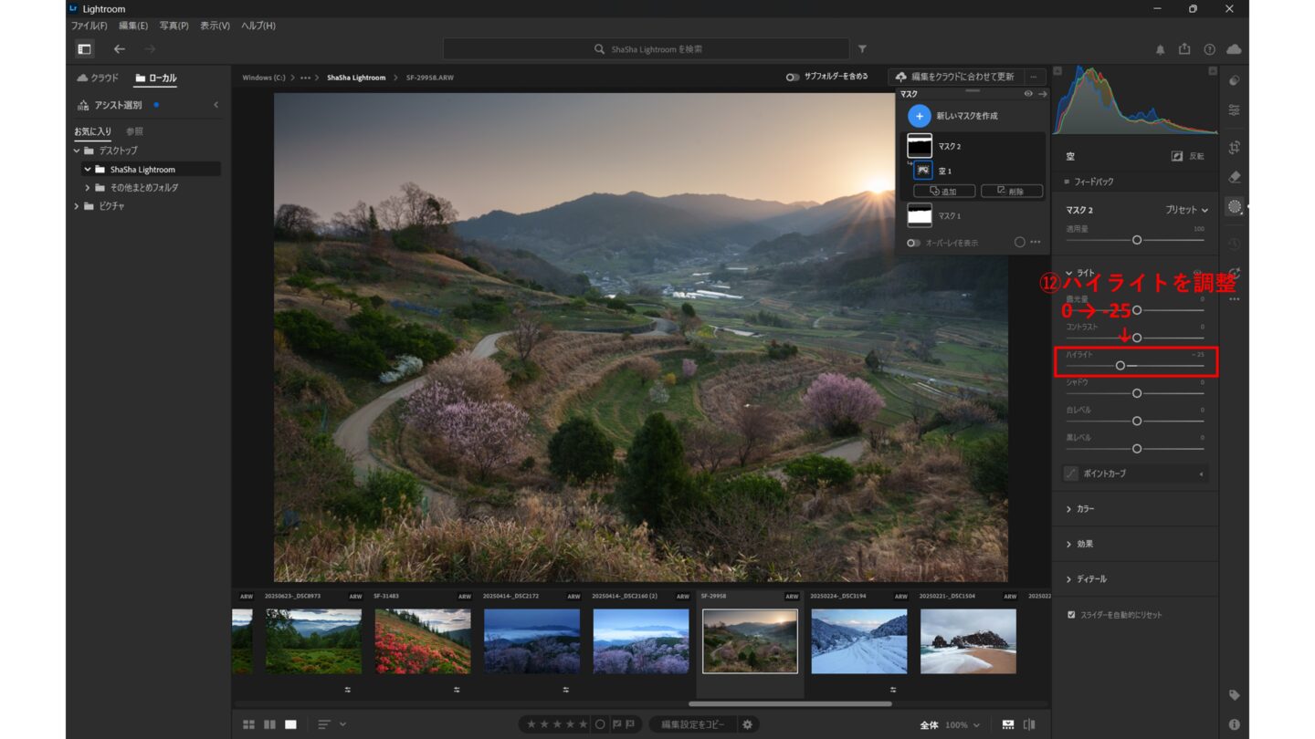Open the ファイル(F) menu

89,26
